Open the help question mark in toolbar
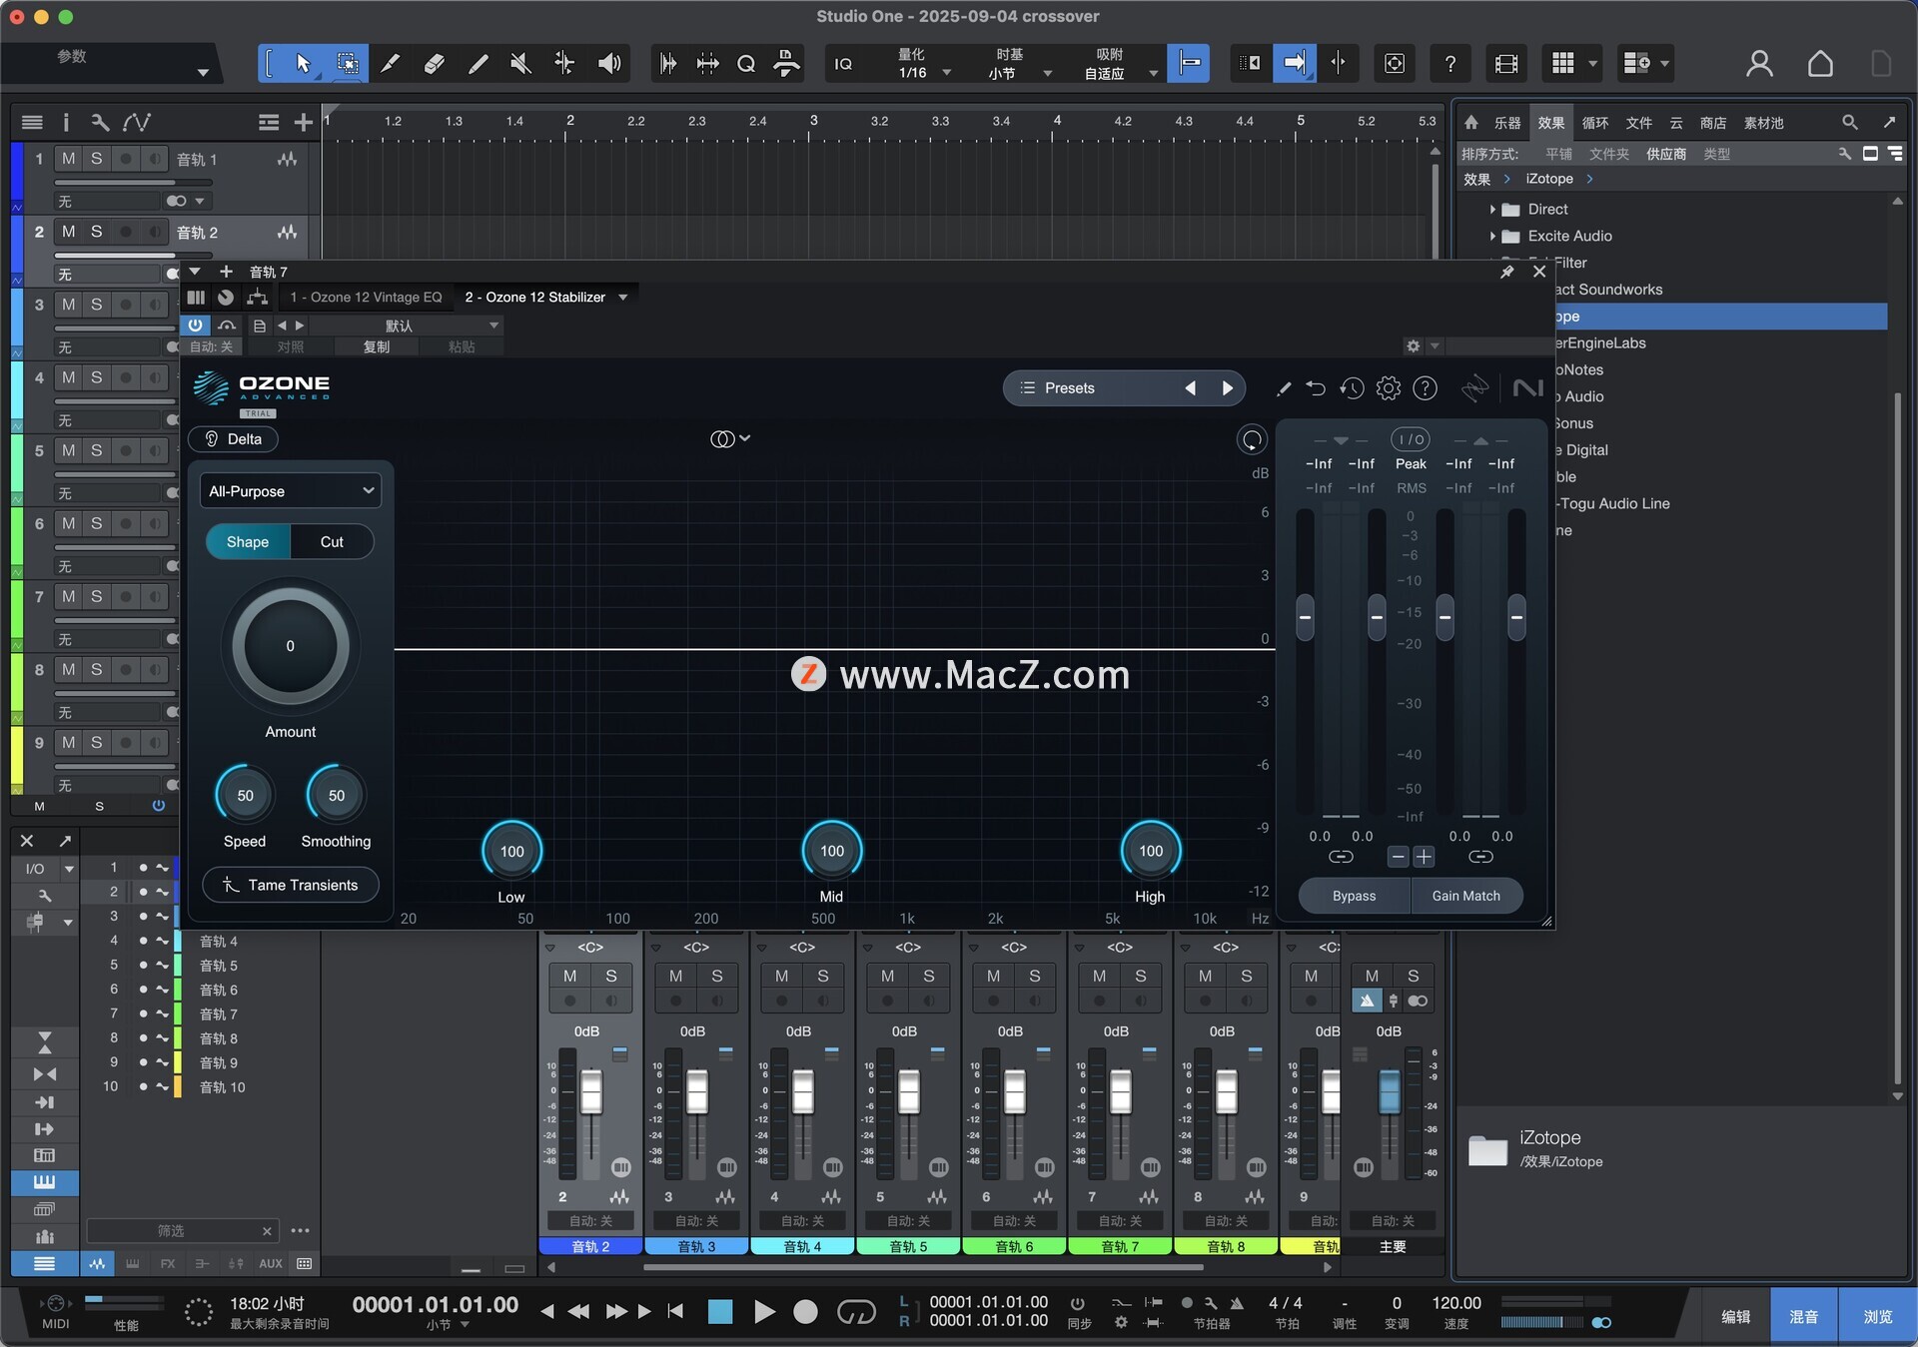Viewport: 1918px width, 1347px height. point(1449,64)
